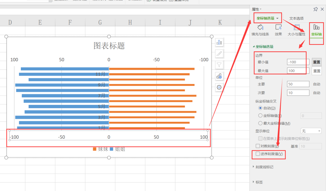This screenshot has height=191, width=326.
Task: Enable 逆序刻度值(V) checkbox
Action: (x=258, y=154)
